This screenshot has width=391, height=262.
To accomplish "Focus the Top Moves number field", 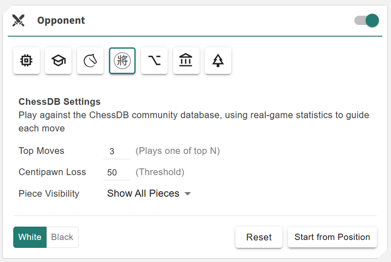I will (116, 152).
